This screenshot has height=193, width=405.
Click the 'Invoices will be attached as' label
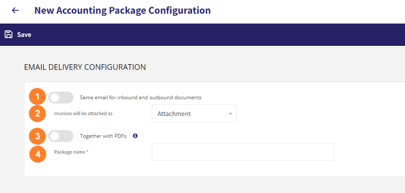83,113
